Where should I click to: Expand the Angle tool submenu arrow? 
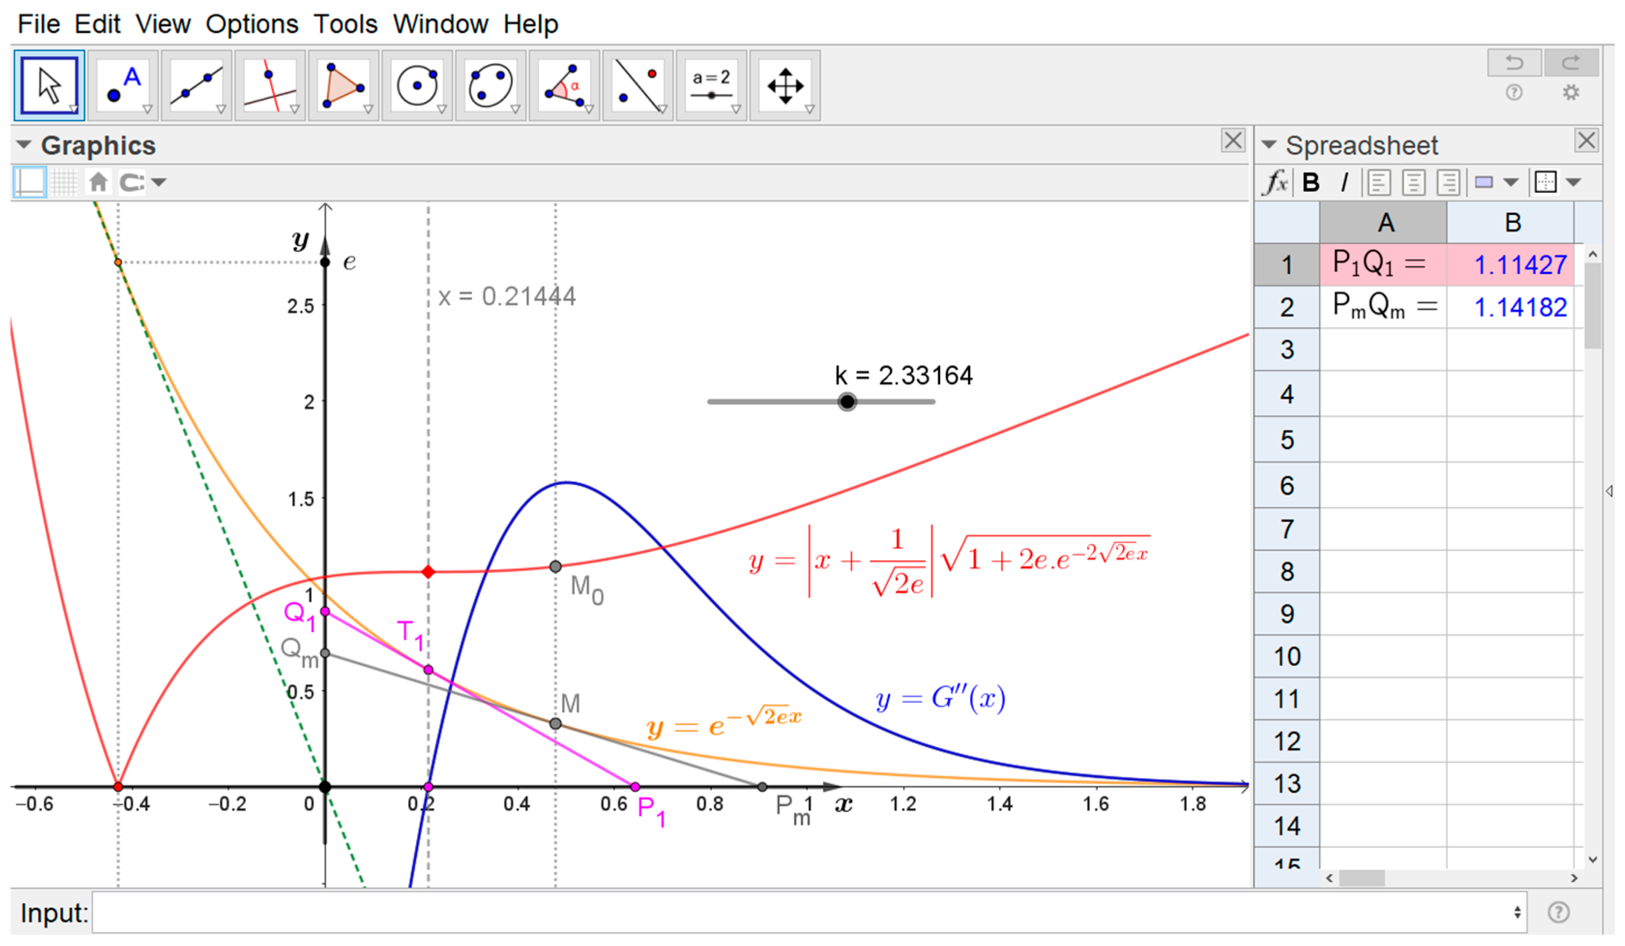click(589, 110)
